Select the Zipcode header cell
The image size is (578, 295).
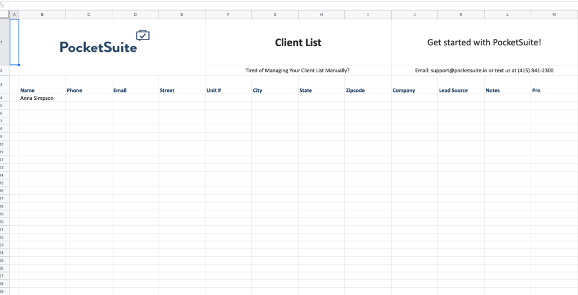tap(368, 85)
